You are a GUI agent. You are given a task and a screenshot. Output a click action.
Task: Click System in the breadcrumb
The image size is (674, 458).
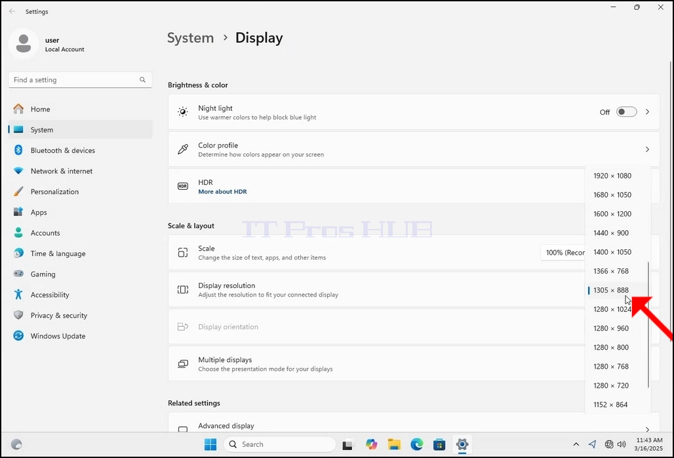190,38
